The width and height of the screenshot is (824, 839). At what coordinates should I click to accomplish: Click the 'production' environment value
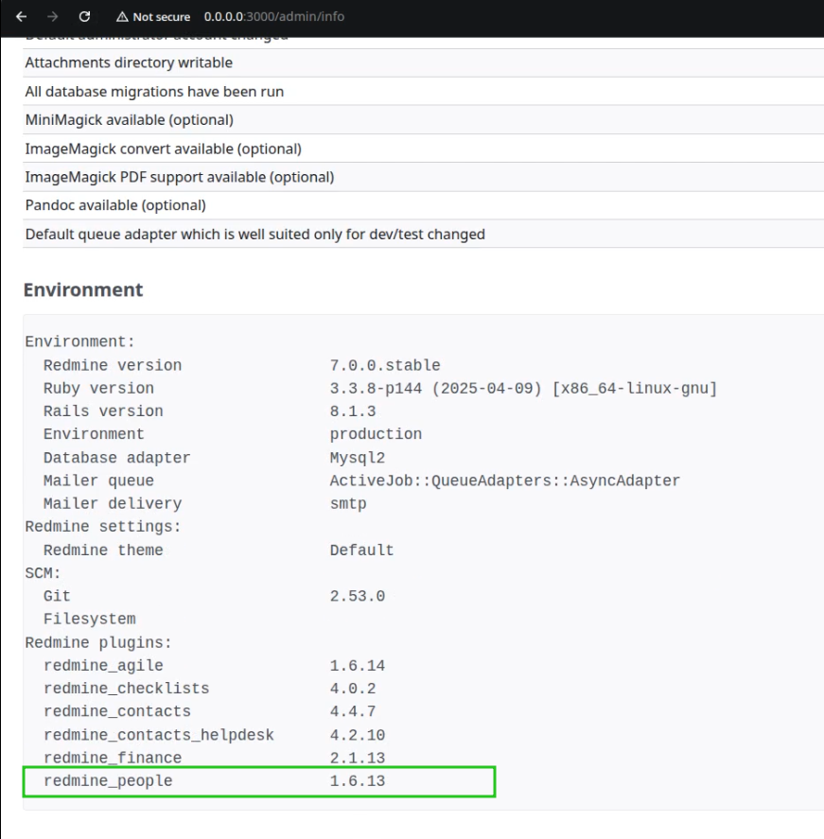tap(376, 434)
